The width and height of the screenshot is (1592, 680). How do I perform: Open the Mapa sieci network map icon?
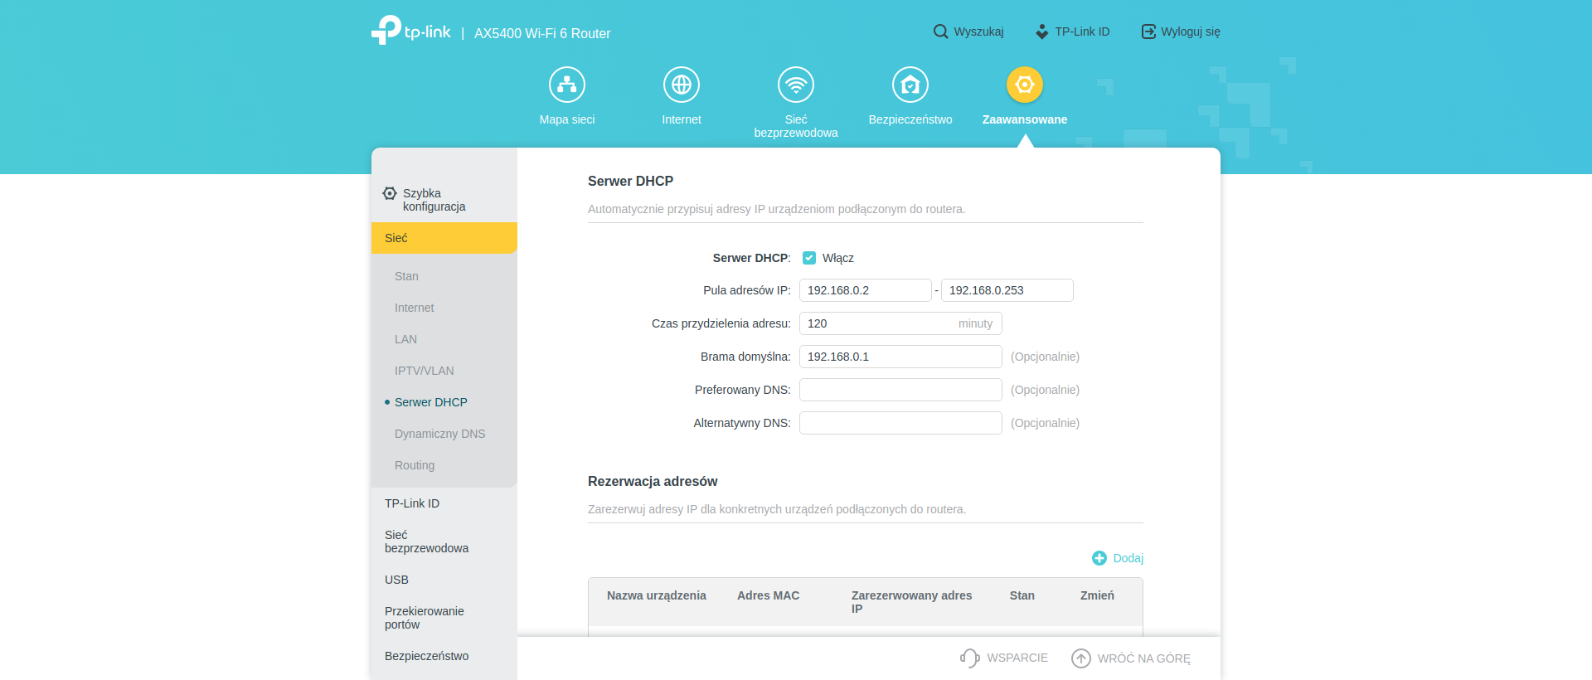point(567,85)
